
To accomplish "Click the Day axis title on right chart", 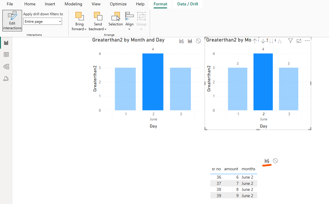I will pos(264,126).
